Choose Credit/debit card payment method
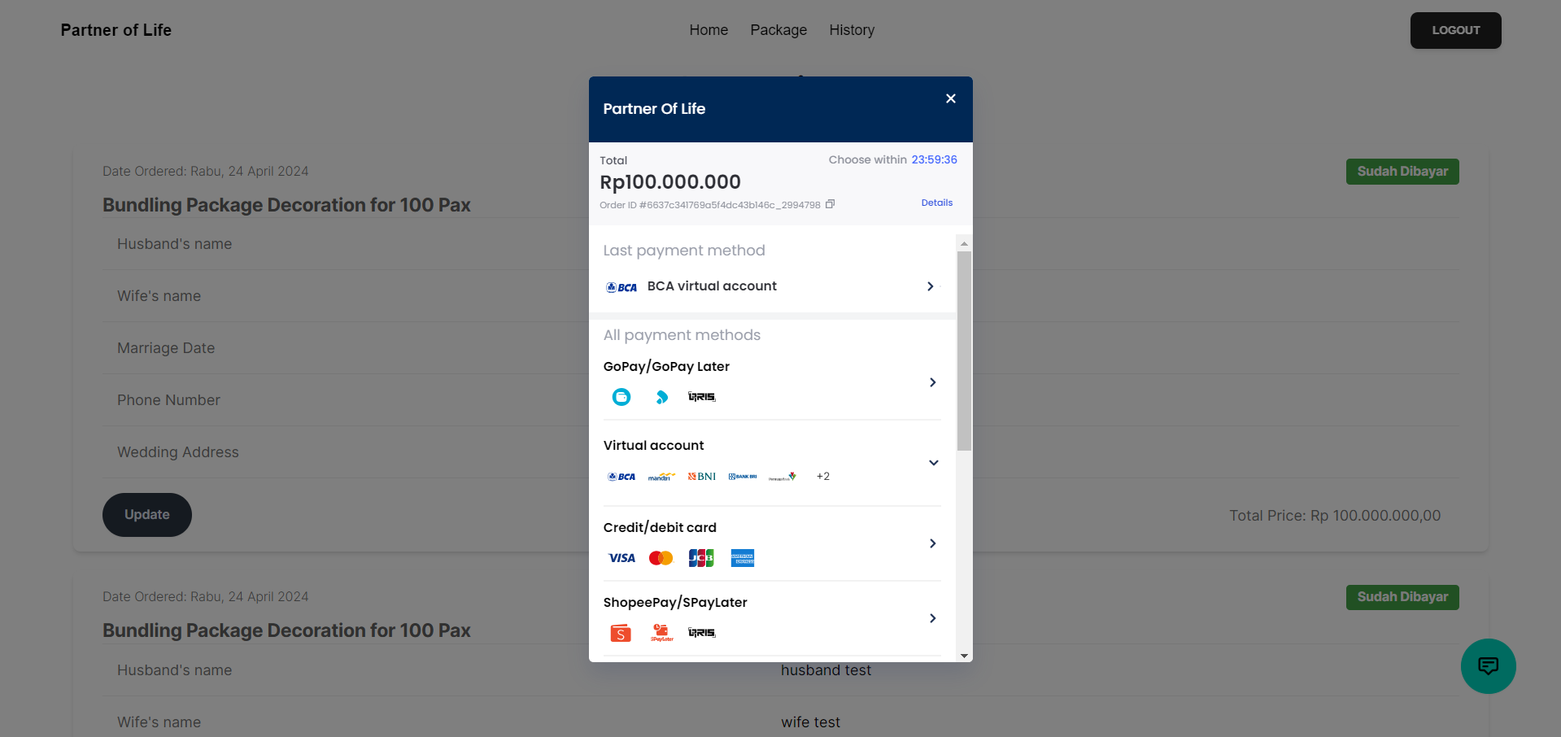This screenshot has height=737, width=1561. (x=772, y=543)
